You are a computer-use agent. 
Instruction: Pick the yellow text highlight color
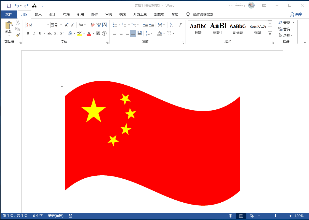pyautogui.click(x=79, y=33)
